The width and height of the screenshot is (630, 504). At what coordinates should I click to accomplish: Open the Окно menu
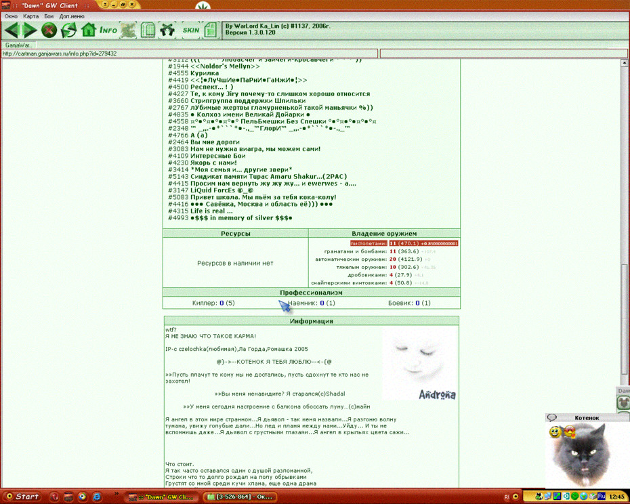(11, 16)
